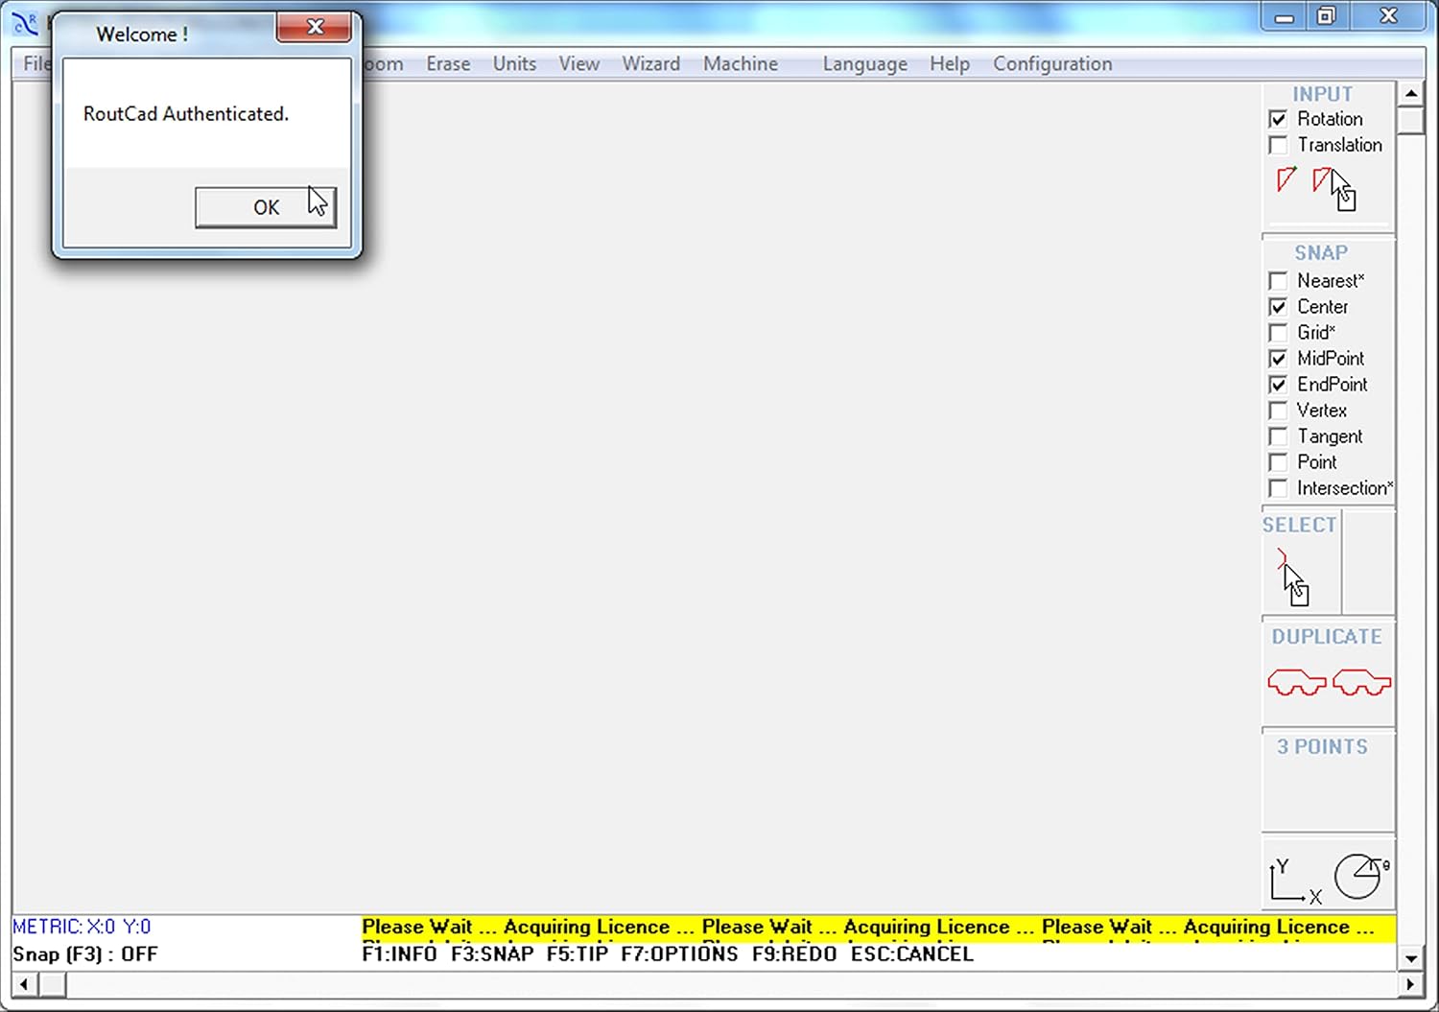Open the Language menu
The image size is (1439, 1012).
864,64
